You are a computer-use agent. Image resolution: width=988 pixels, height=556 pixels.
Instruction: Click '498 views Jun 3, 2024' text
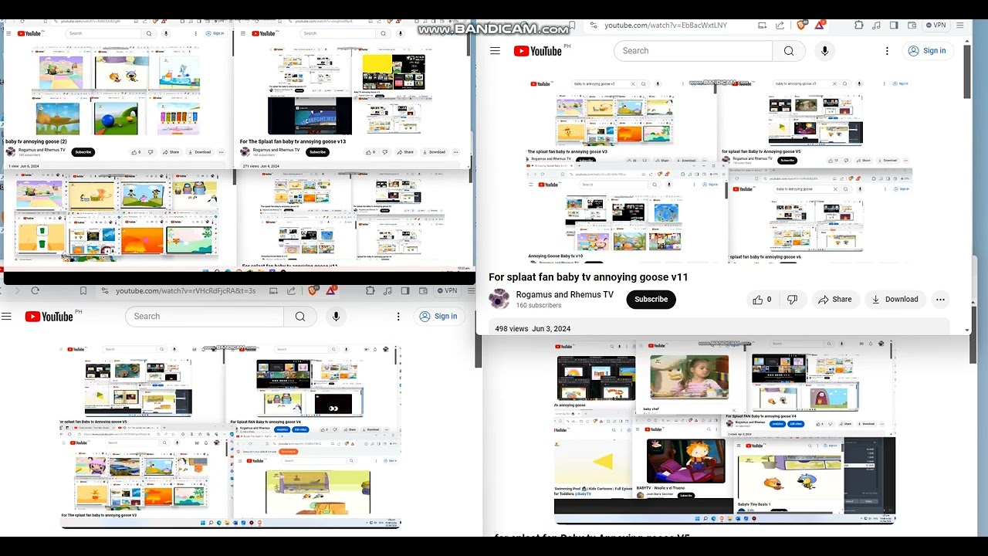(533, 329)
